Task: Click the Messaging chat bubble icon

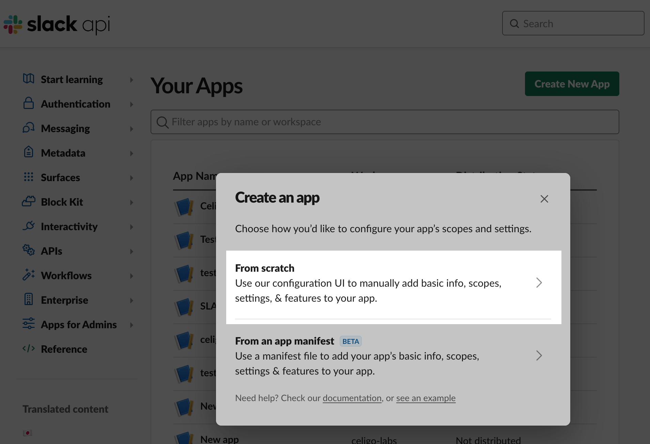Action: click(x=29, y=128)
